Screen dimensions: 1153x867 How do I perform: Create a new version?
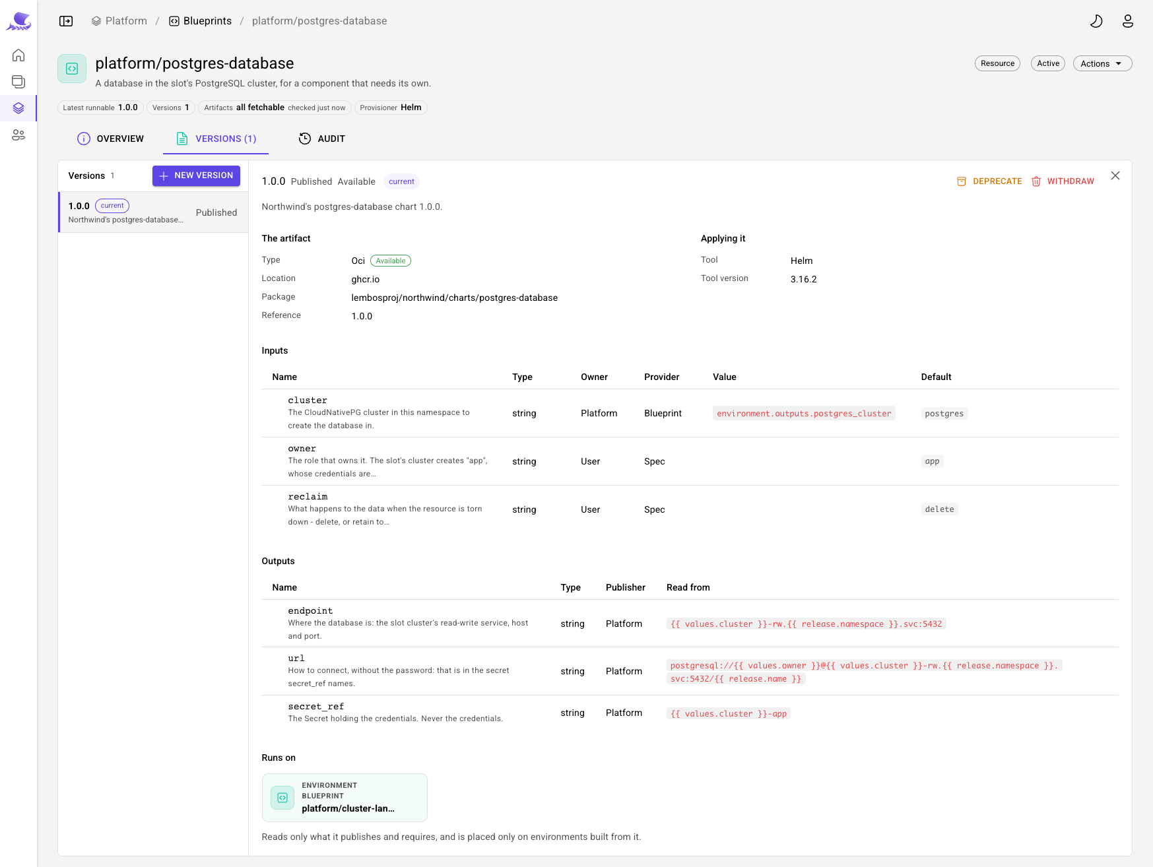tap(196, 176)
